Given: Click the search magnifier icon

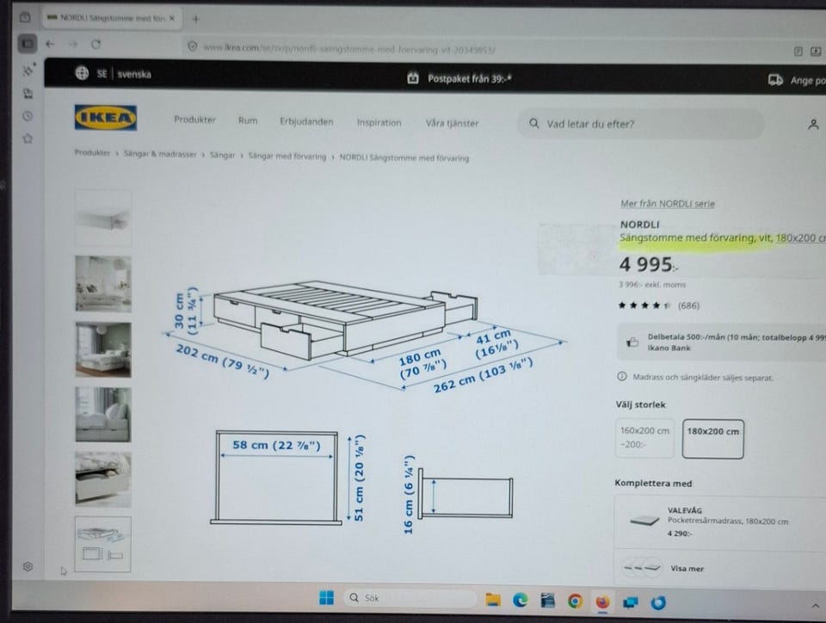Looking at the screenshot, I should (x=533, y=123).
